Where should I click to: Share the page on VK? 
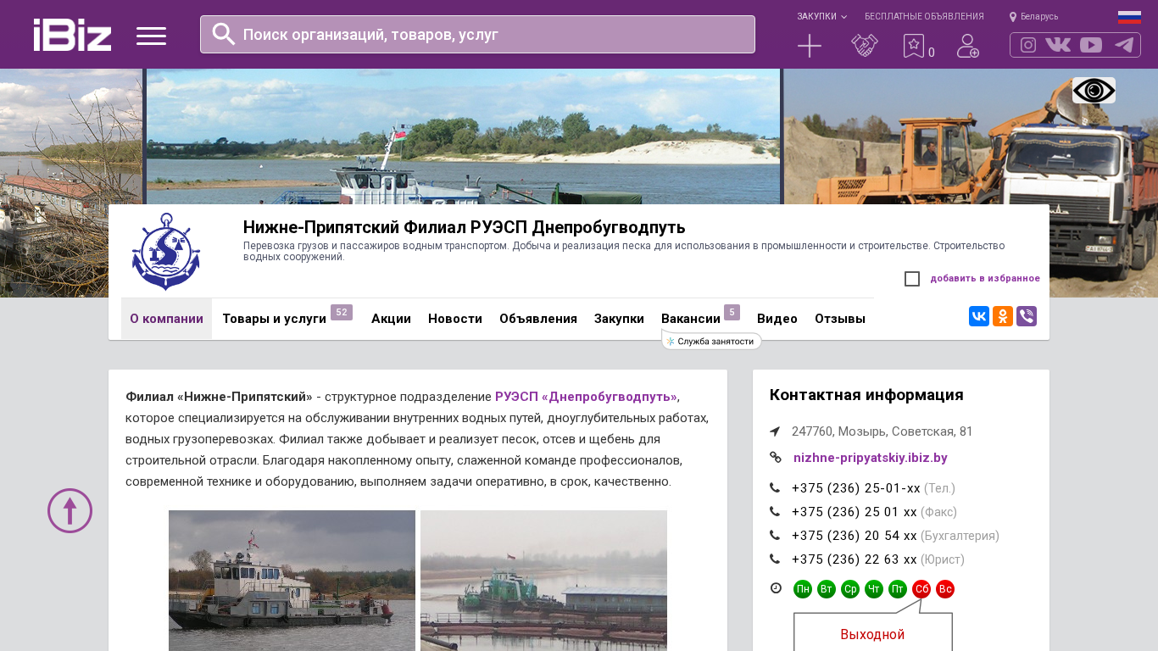click(x=979, y=316)
